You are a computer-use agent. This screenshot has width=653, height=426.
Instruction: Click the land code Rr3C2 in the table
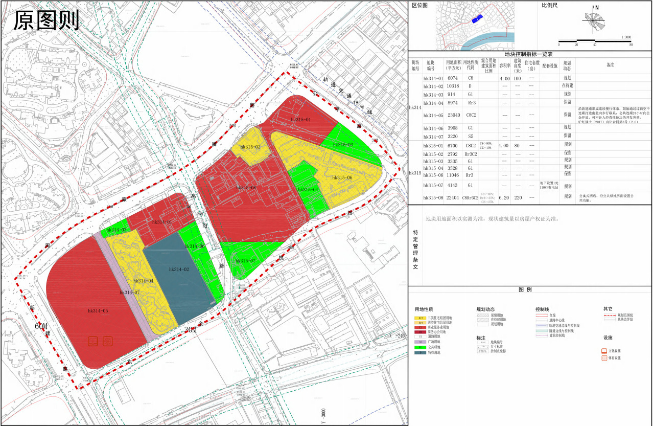(x=470, y=153)
